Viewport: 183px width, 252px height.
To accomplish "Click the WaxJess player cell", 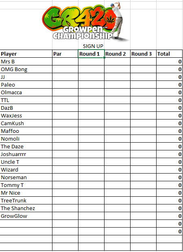I will (x=26, y=115).
